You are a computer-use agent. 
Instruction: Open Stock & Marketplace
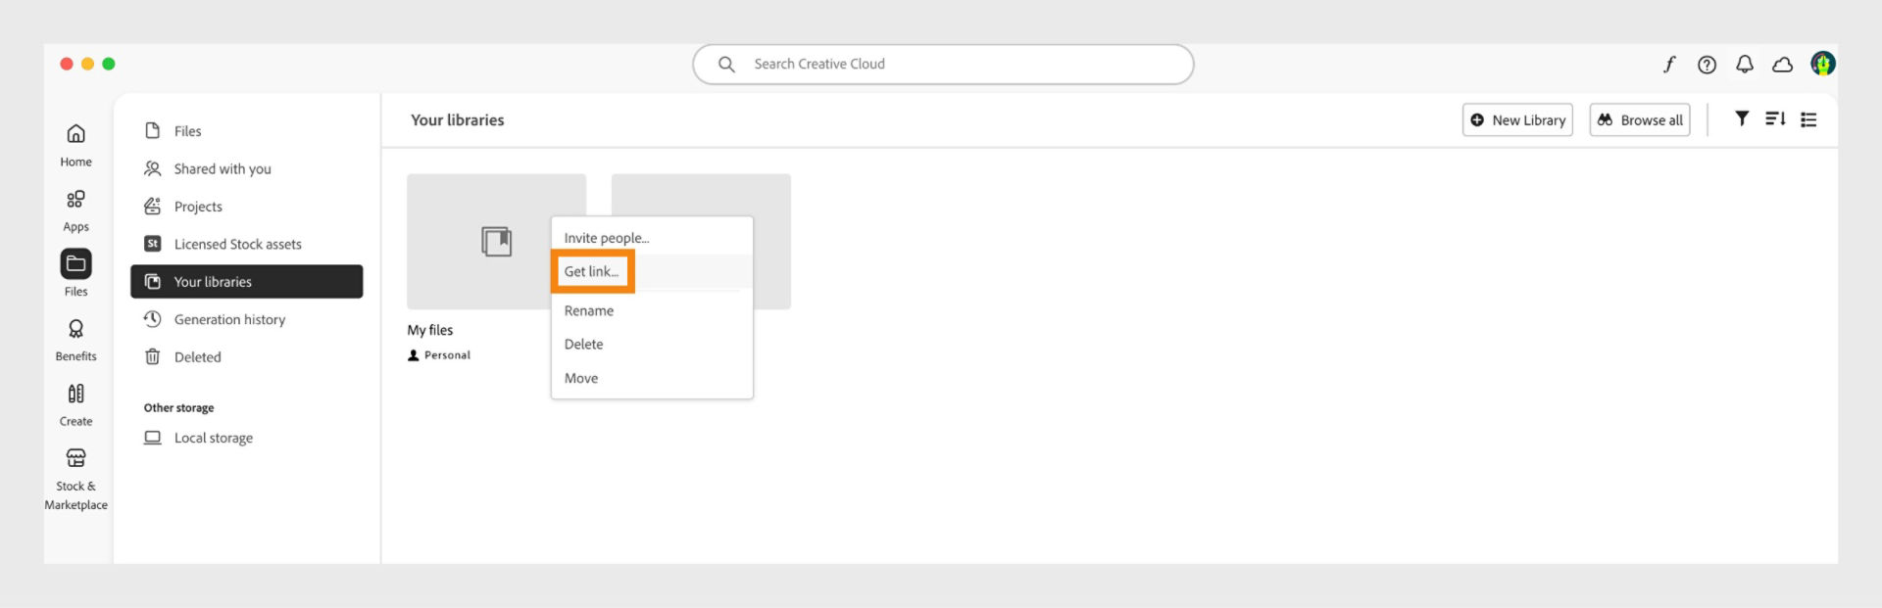[75, 479]
